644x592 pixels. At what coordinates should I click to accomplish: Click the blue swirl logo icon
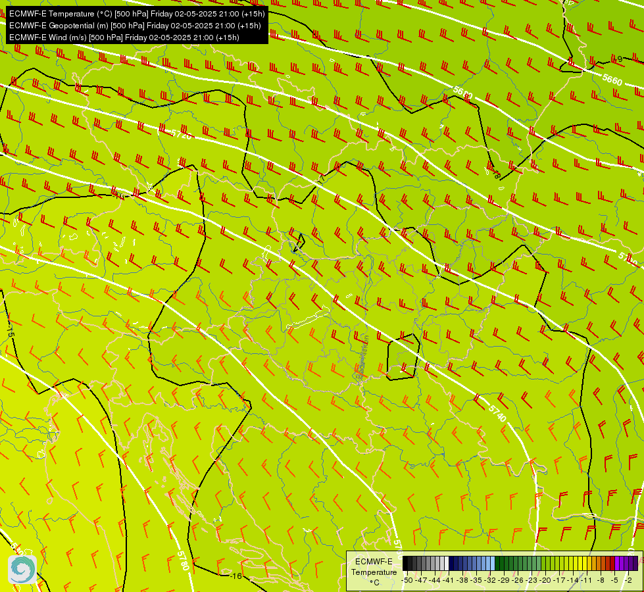(22, 569)
